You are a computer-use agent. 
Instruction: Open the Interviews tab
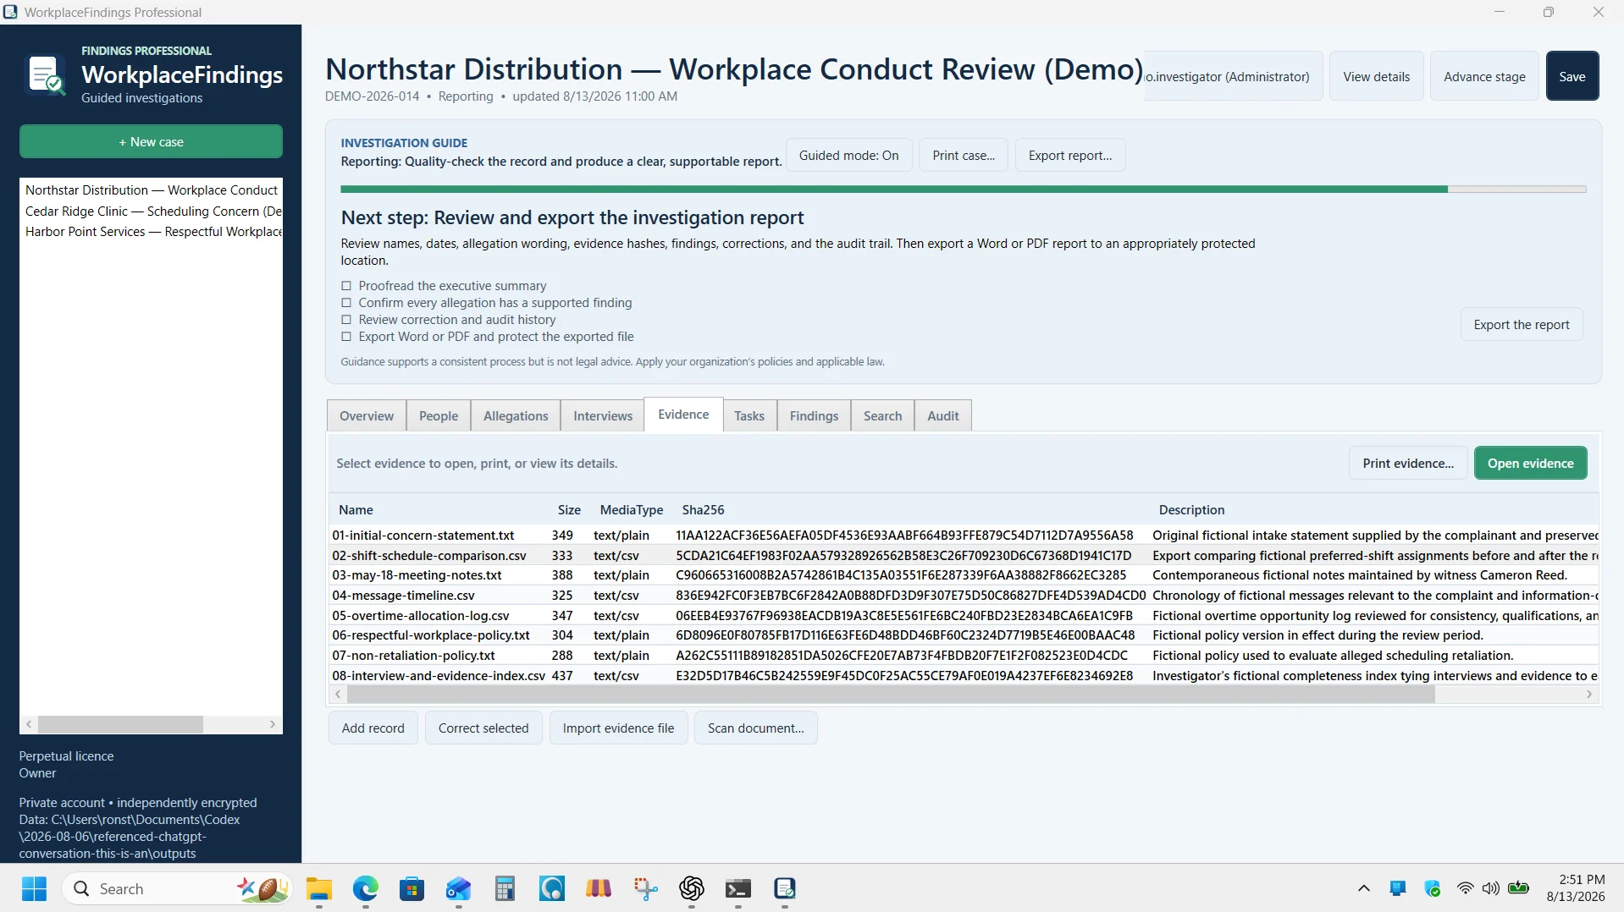[602, 415]
